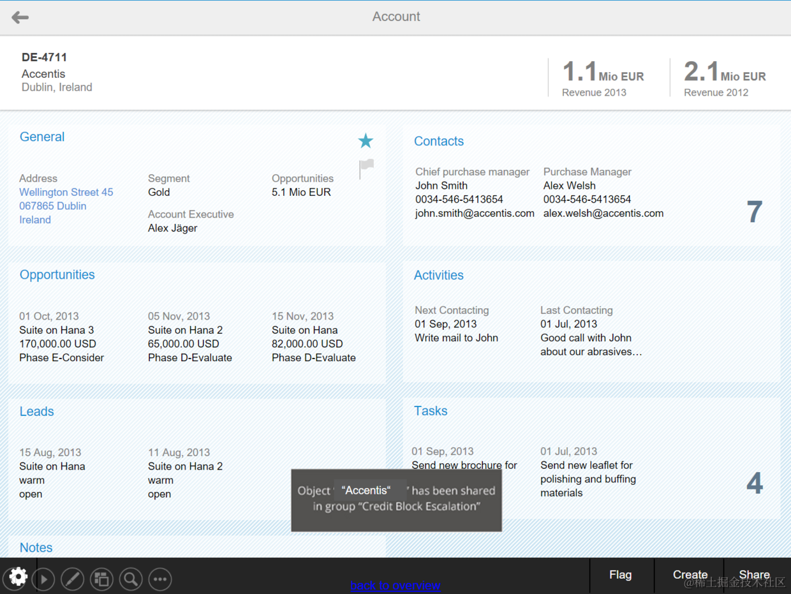Open the 11 Aug, 2013 lead date
Viewport: 791px width, 594px height.
coord(179,452)
